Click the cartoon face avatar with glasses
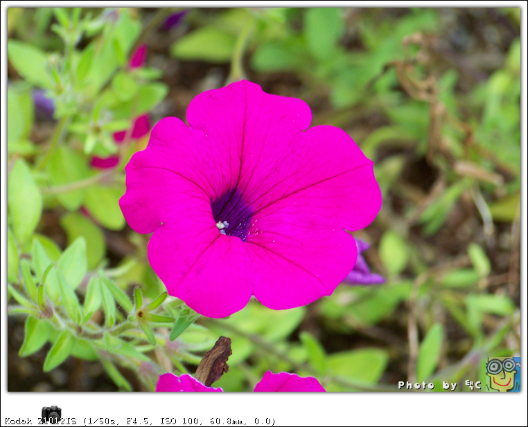This screenshot has width=528, height=427. (502, 374)
